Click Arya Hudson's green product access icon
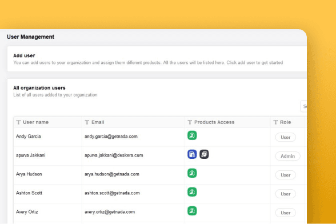336x224 pixels. pyautogui.click(x=192, y=173)
